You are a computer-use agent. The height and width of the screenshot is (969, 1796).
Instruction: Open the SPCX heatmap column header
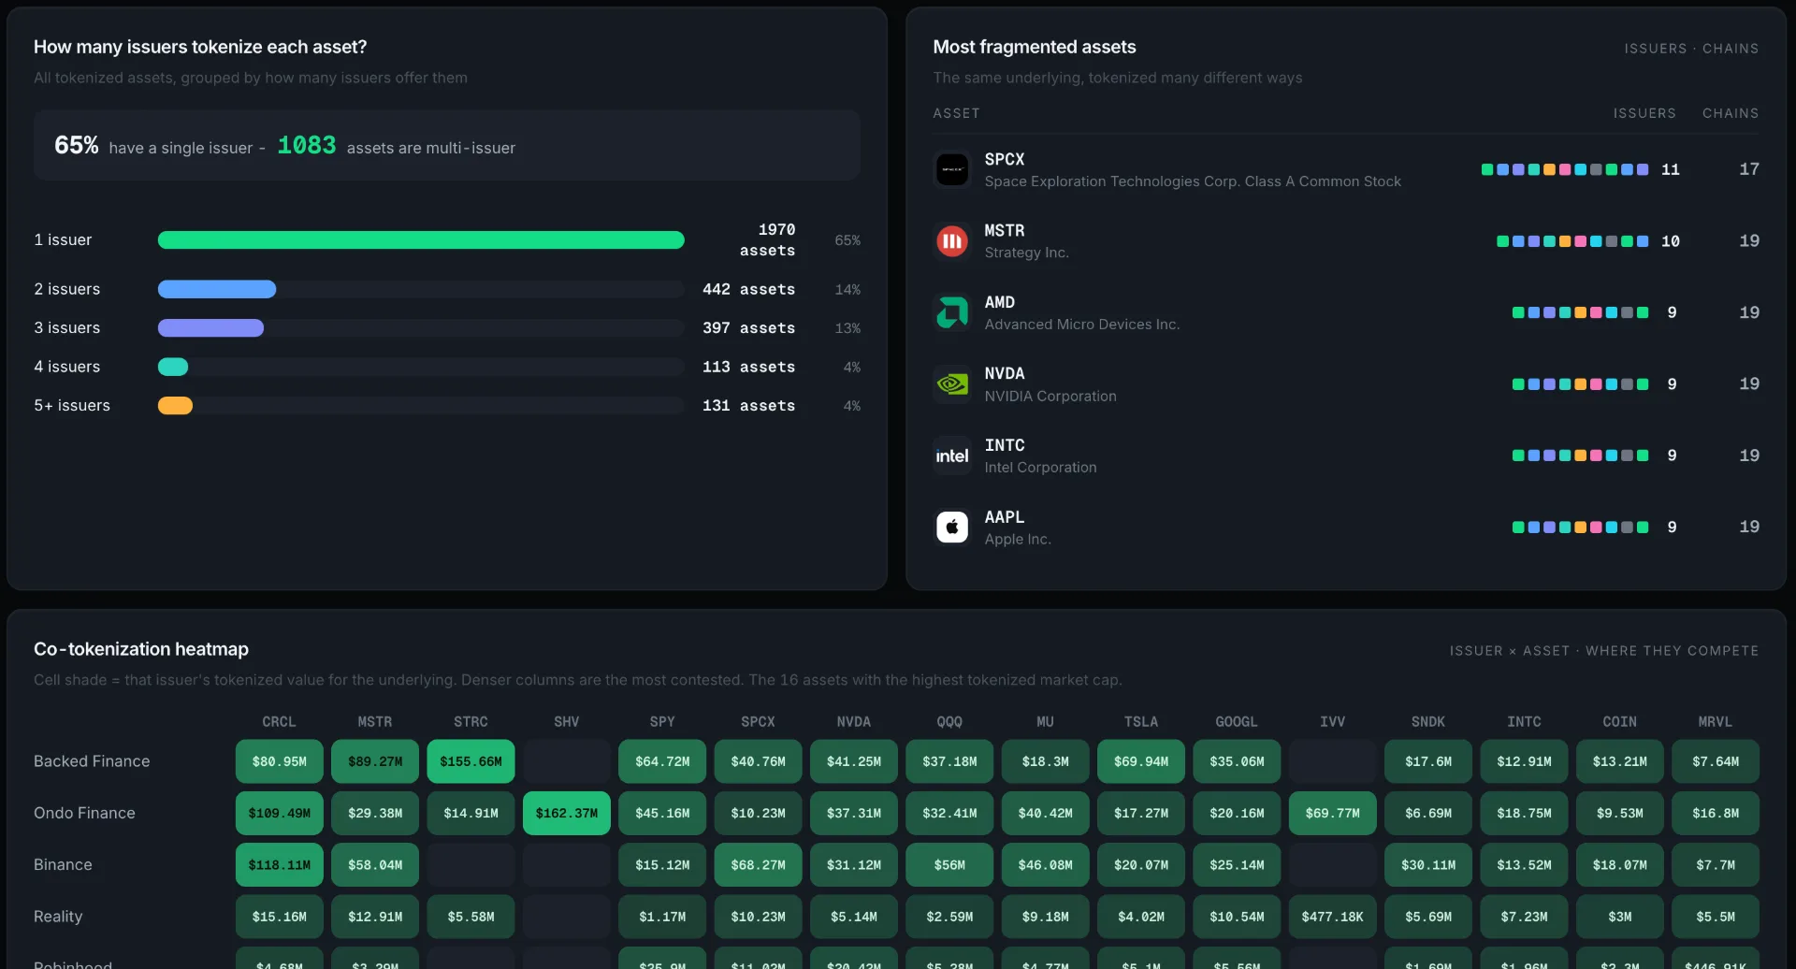(758, 722)
